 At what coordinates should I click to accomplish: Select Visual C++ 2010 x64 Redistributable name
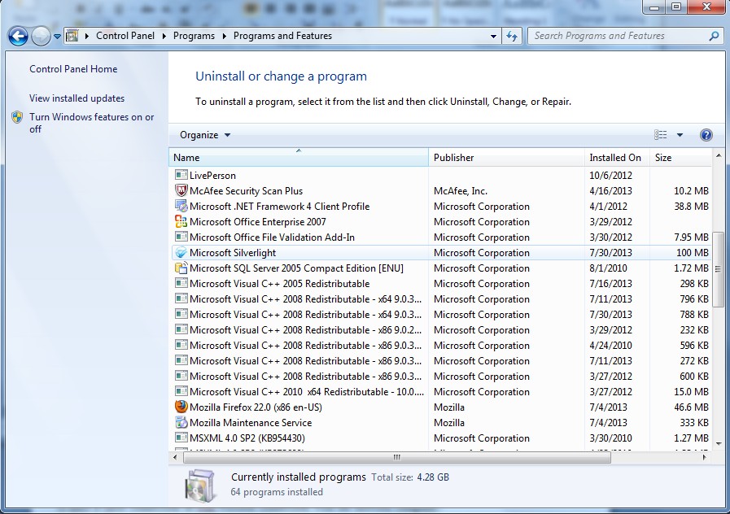click(307, 392)
